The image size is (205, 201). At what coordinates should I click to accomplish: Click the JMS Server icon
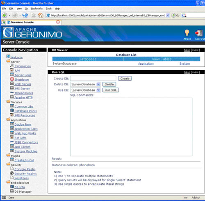pos(12,88)
